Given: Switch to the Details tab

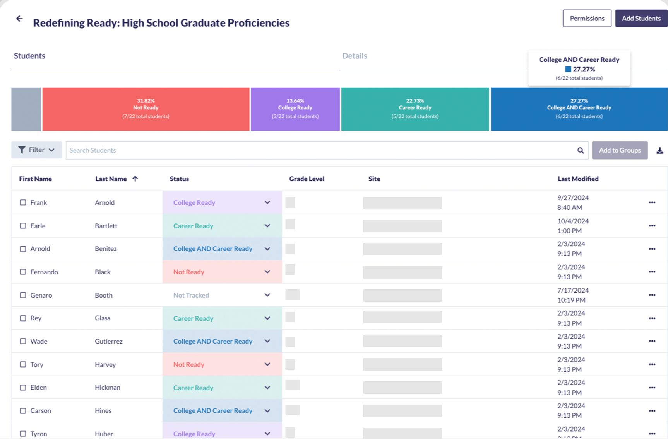Looking at the screenshot, I should point(355,56).
